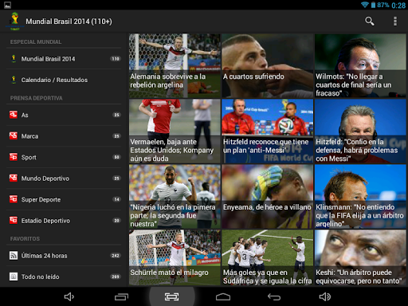Open Últimas 24 horas favorites
This screenshot has width=408, height=306.
pos(64,256)
